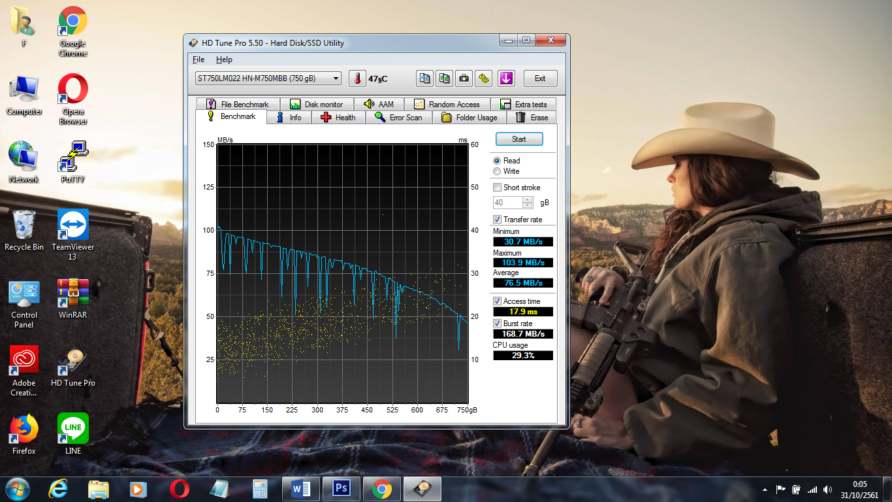Uncheck the Transfer rate checkbox
The image size is (892, 502).
coord(497,220)
